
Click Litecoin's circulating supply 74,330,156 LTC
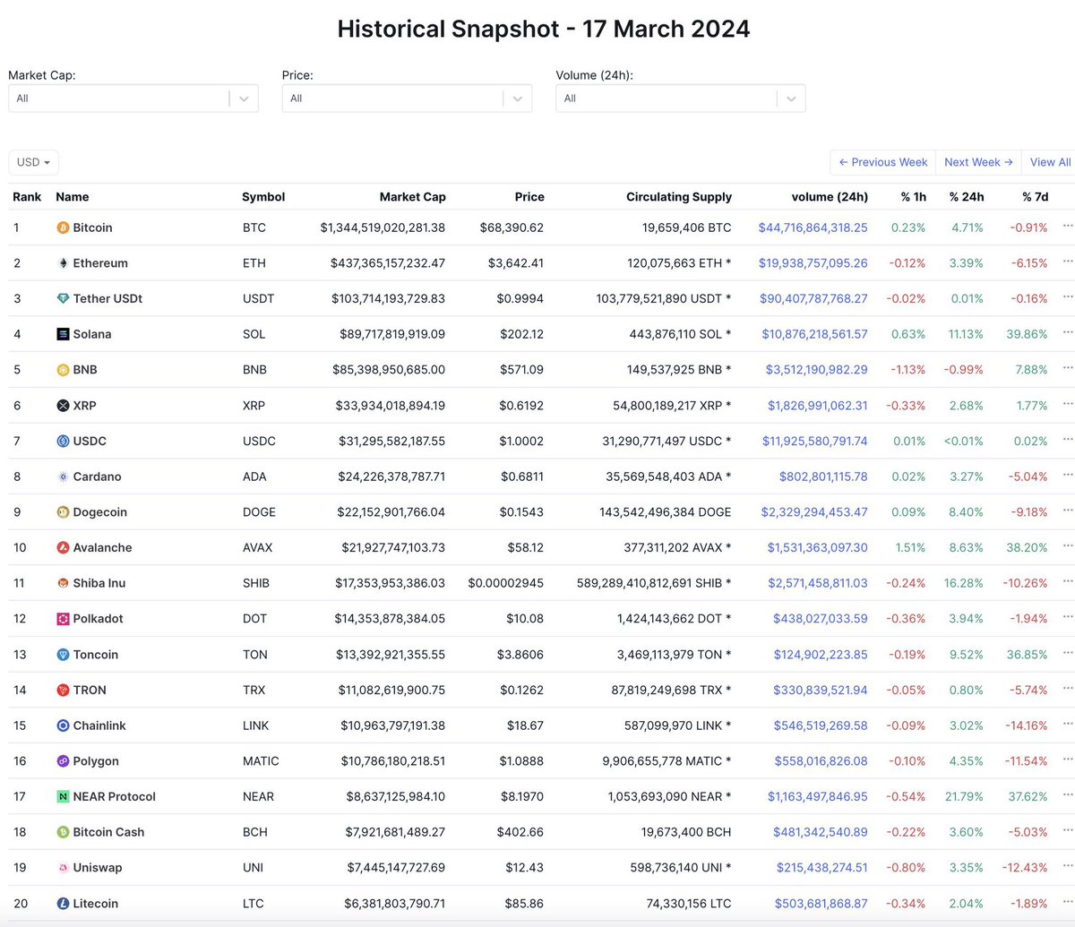coord(689,904)
